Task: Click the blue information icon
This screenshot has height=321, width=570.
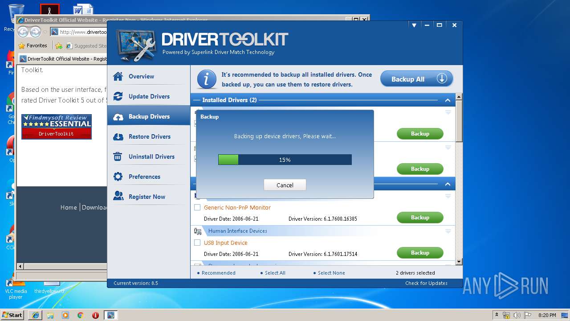Action: [x=207, y=79]
